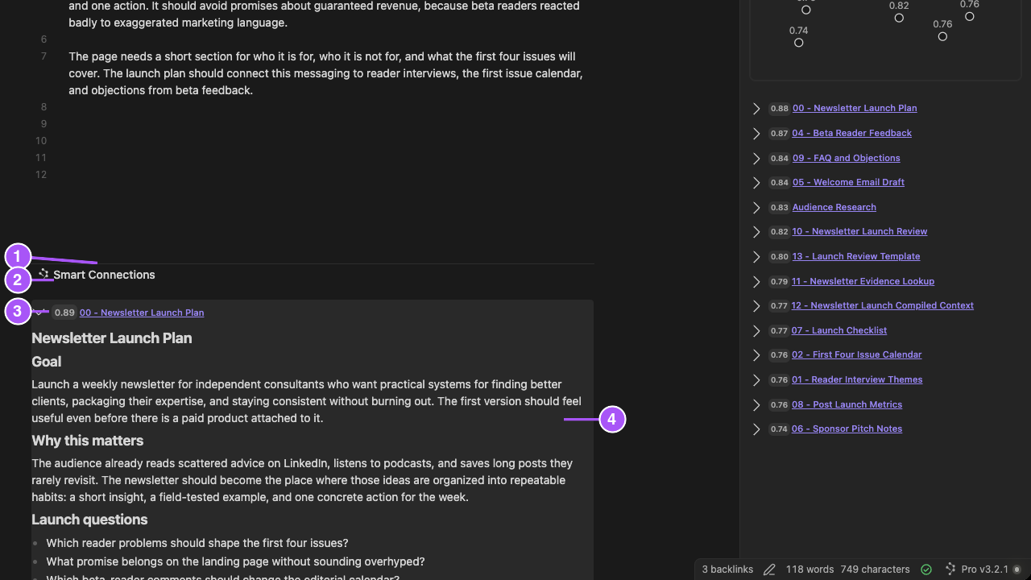Screen dimensions: 1031x580
Task: Open the 'Audience Research' note link
Action: coord(834,207)
